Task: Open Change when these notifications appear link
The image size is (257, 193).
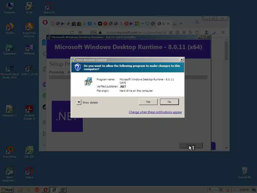Action: pos(155,112)
